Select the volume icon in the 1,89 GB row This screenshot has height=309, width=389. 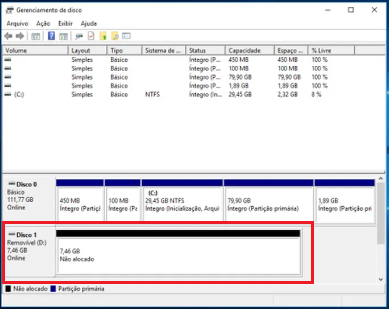pos(8,86)
